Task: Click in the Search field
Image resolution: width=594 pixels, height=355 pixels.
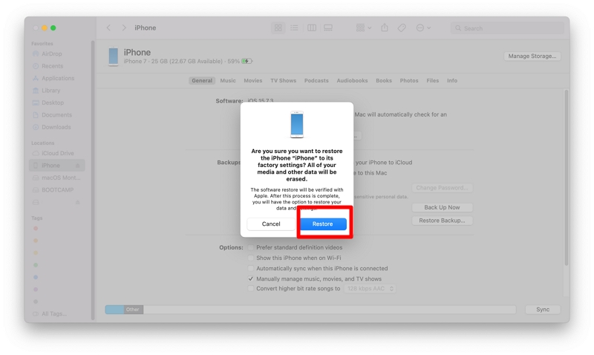Action: coord(507,28)
